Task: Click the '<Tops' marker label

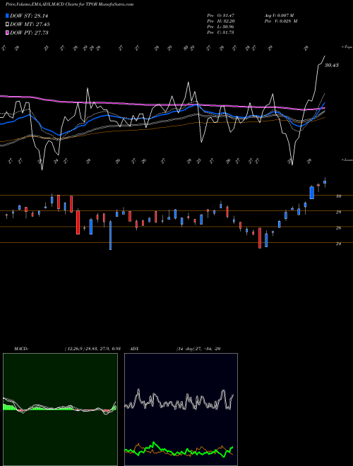Action: point(347,47)
